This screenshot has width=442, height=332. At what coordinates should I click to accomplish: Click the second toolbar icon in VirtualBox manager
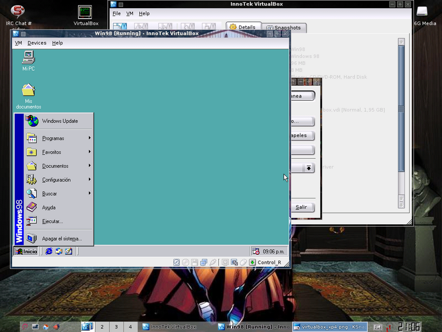(141, 26)
